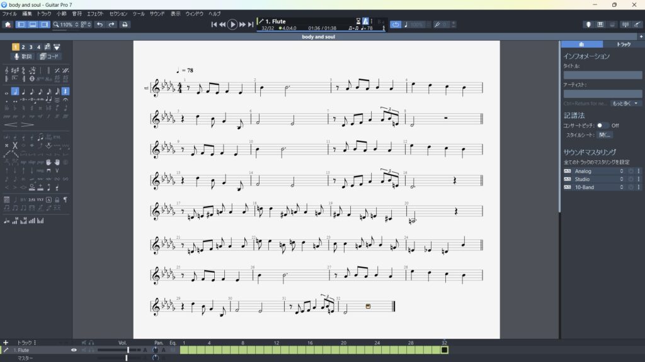Expand the もっと多く dropdown
The width and height of the screenshot is (645, 362).
point(625,104)
